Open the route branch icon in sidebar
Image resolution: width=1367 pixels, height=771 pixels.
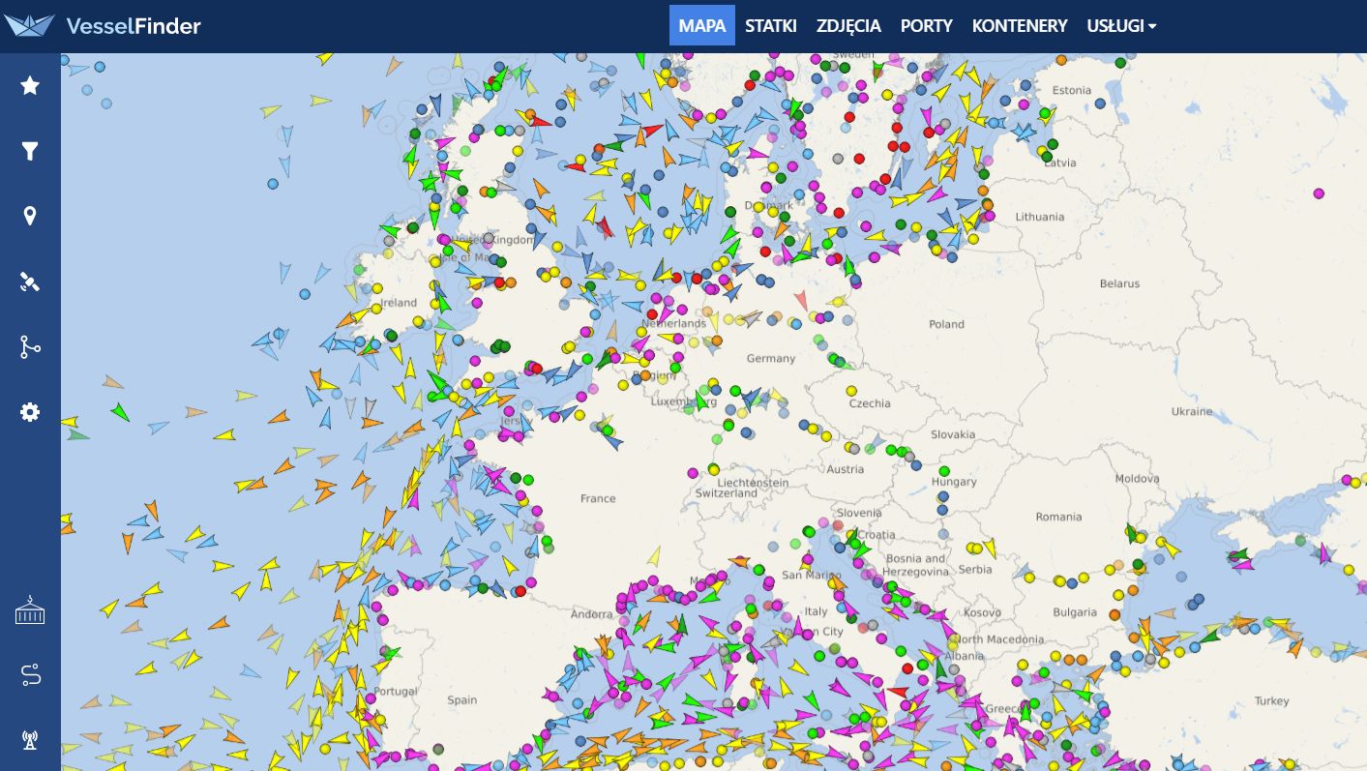[30, 347]
